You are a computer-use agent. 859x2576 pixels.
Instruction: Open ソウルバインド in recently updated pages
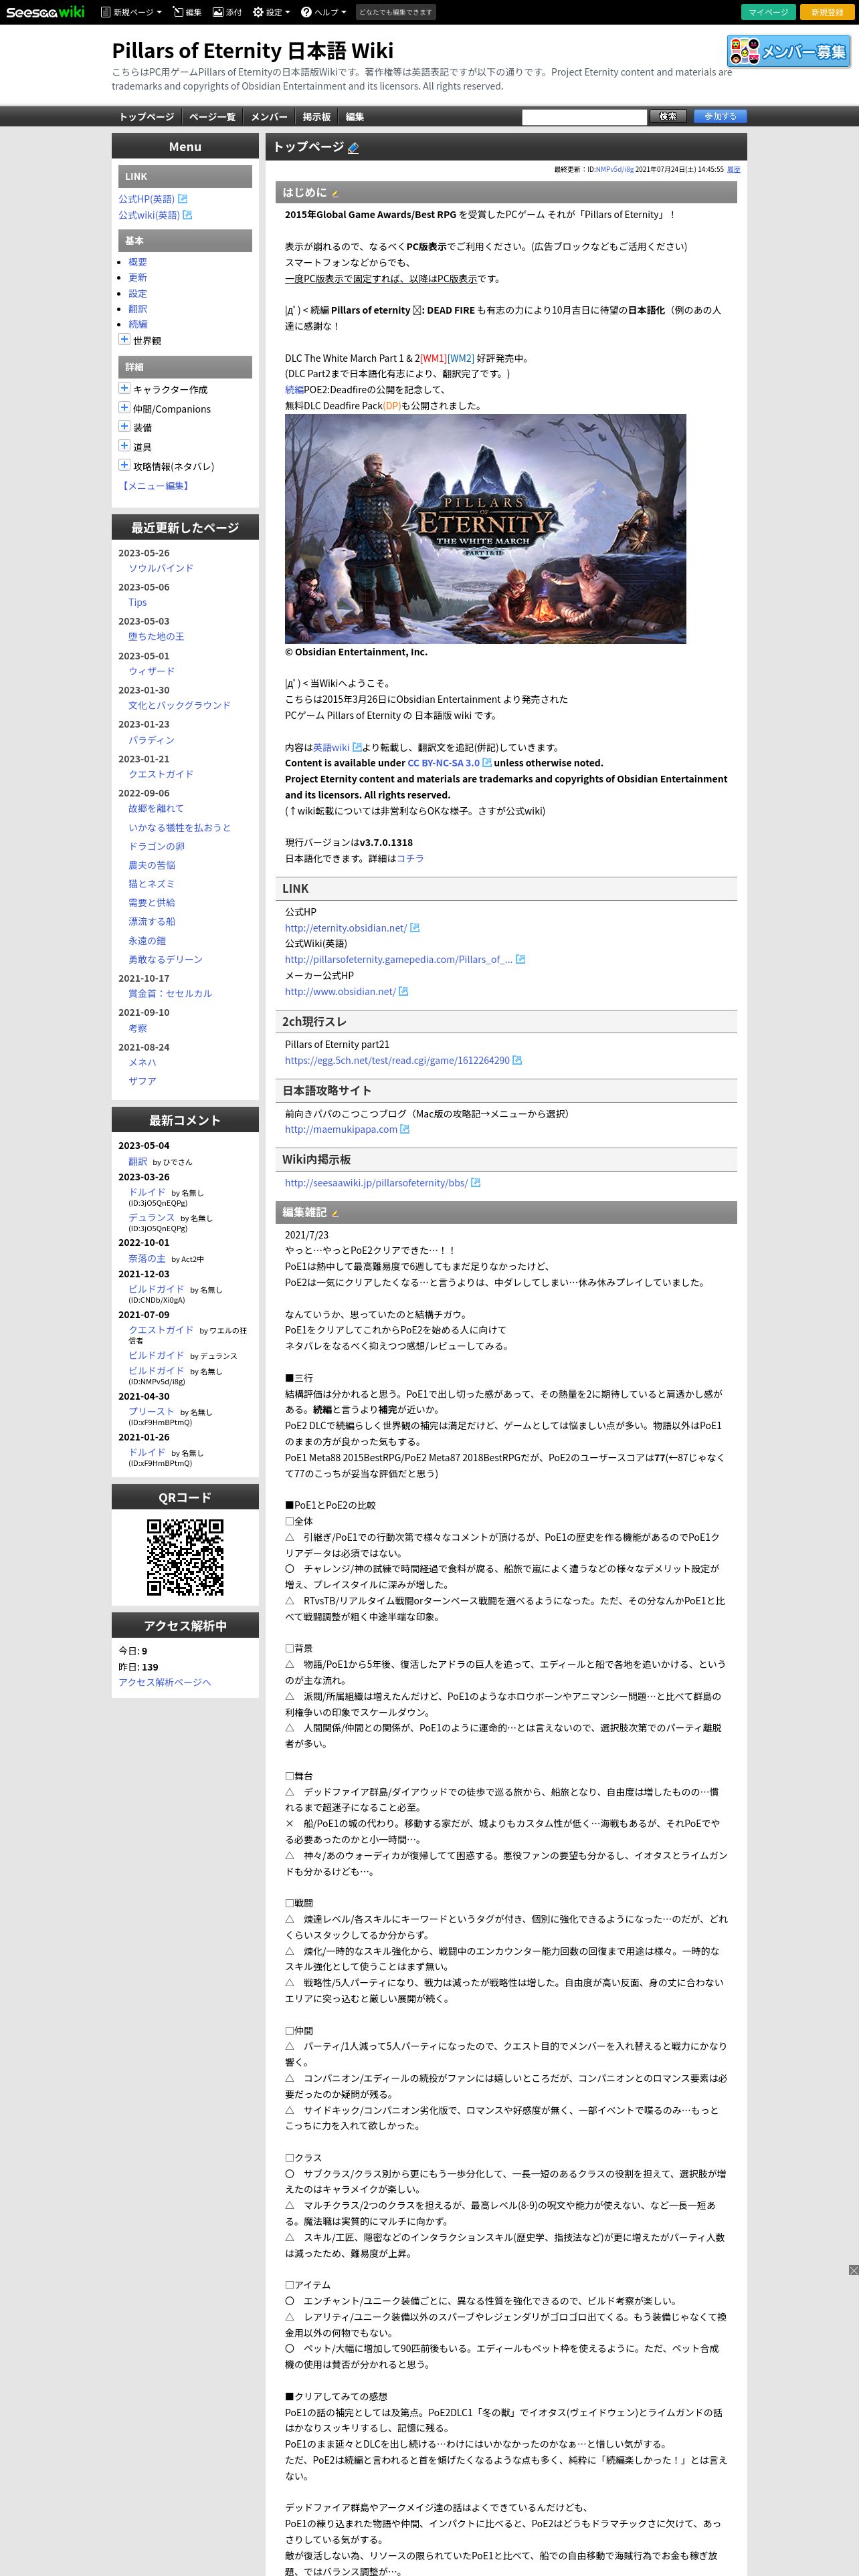(161, 568)
